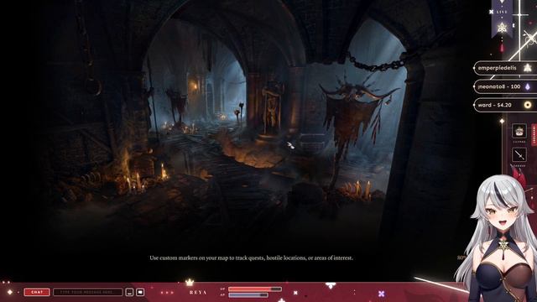Click purple gem icon on jneonatoll row
The image size is (537, 302).
click(528, 86)
